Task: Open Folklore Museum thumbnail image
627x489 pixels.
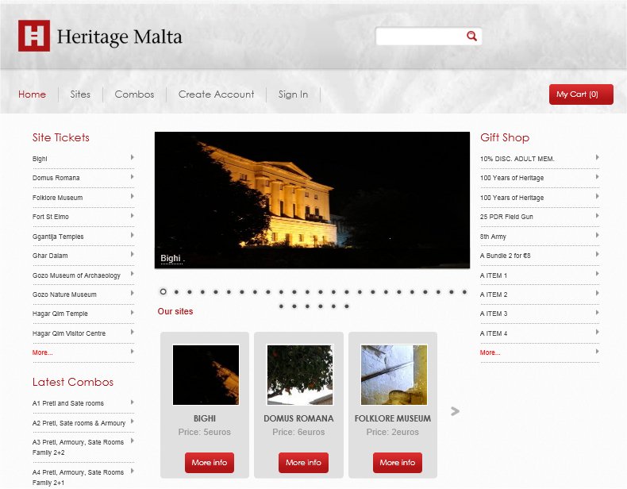Action: (x=394, y=375)
